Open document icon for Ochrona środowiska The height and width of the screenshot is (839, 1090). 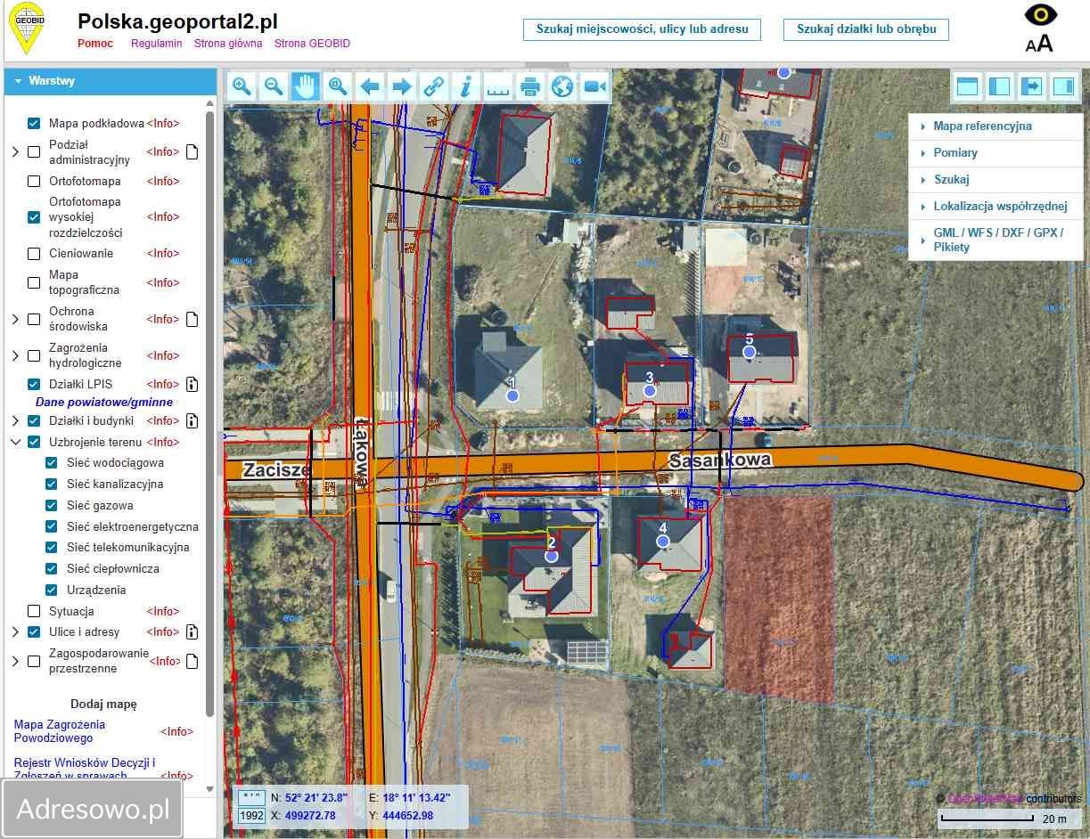pyautogui.click(x=192, y=319)
